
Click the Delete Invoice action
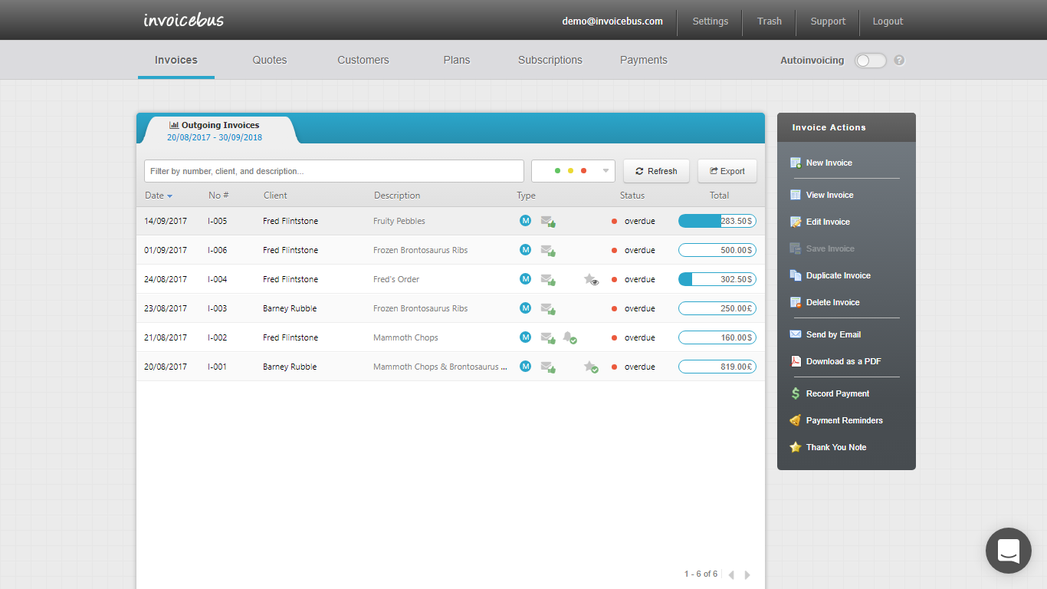[832, 302]
